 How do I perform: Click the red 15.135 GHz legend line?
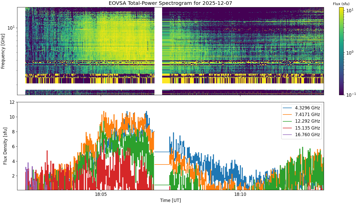288,128
